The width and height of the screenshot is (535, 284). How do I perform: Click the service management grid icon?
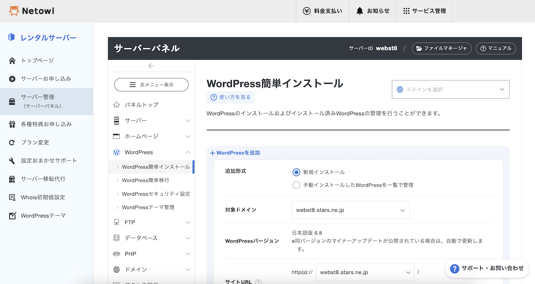coord(406,11)
